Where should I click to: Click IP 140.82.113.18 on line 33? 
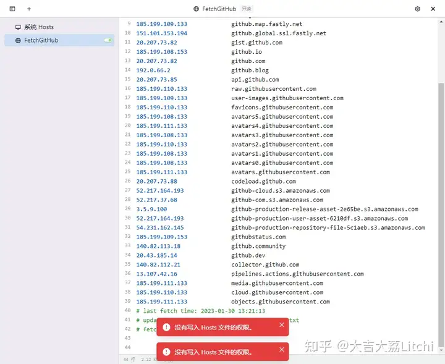click(158, 246)
